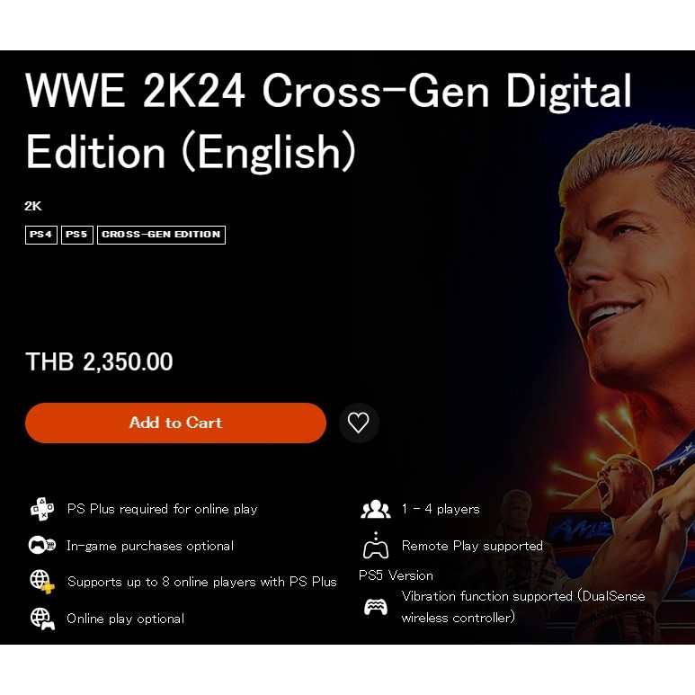Click the PS Plus controller buttons icon
Screen dimensions: 695x695
[42, 509]
